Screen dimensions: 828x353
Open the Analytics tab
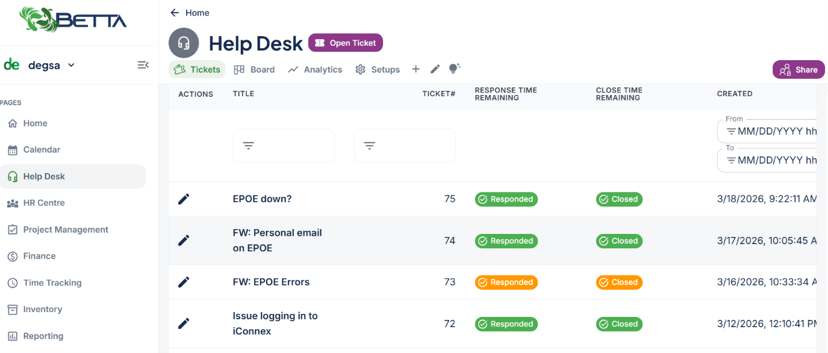click(315, 70)
